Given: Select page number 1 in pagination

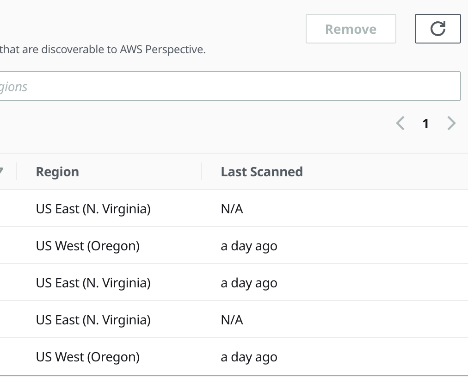Looking at the screenshot, I should tap(425, 124).
